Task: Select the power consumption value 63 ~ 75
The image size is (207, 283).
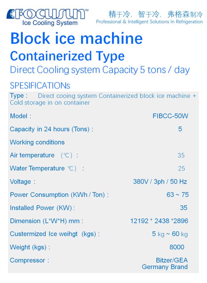Action: tap(177, 195)
